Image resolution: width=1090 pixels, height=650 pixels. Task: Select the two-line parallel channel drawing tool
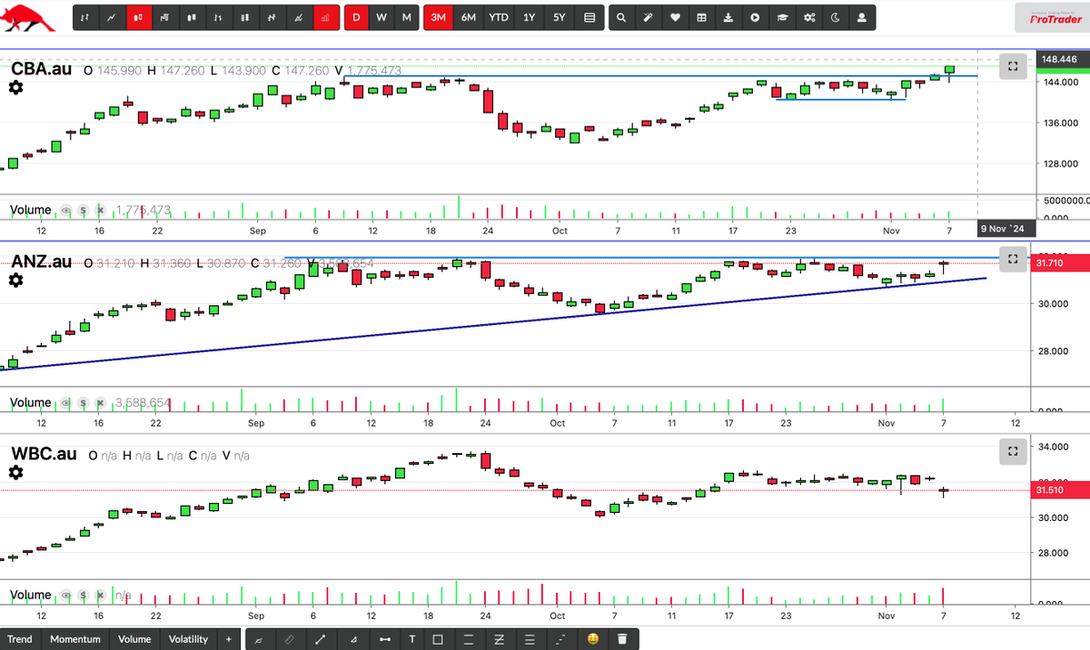tap(471, 639)
